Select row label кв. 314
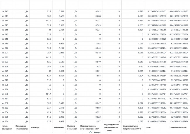 (x=5, y=21)
